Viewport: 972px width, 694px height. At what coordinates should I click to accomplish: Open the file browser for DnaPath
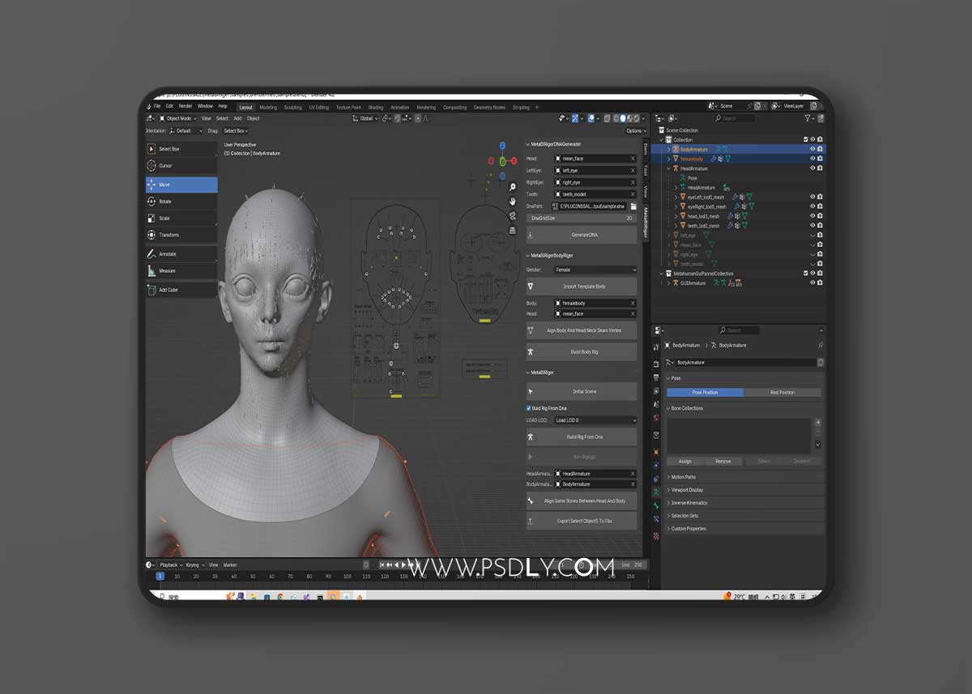pos(633,206)
